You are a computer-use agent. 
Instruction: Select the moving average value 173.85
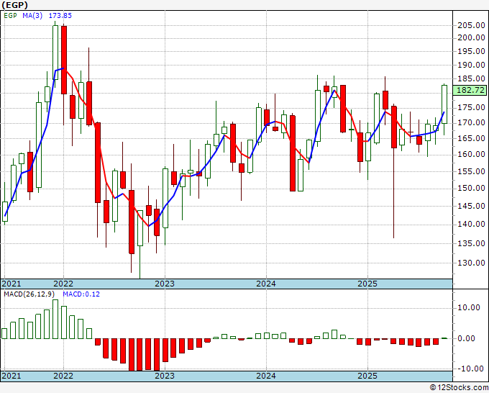point(60,15)
